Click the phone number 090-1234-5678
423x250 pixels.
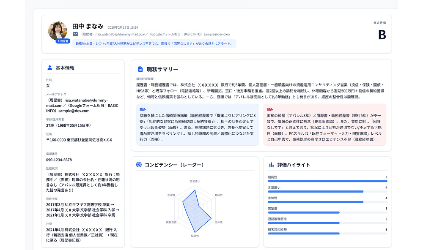(59, 160)
